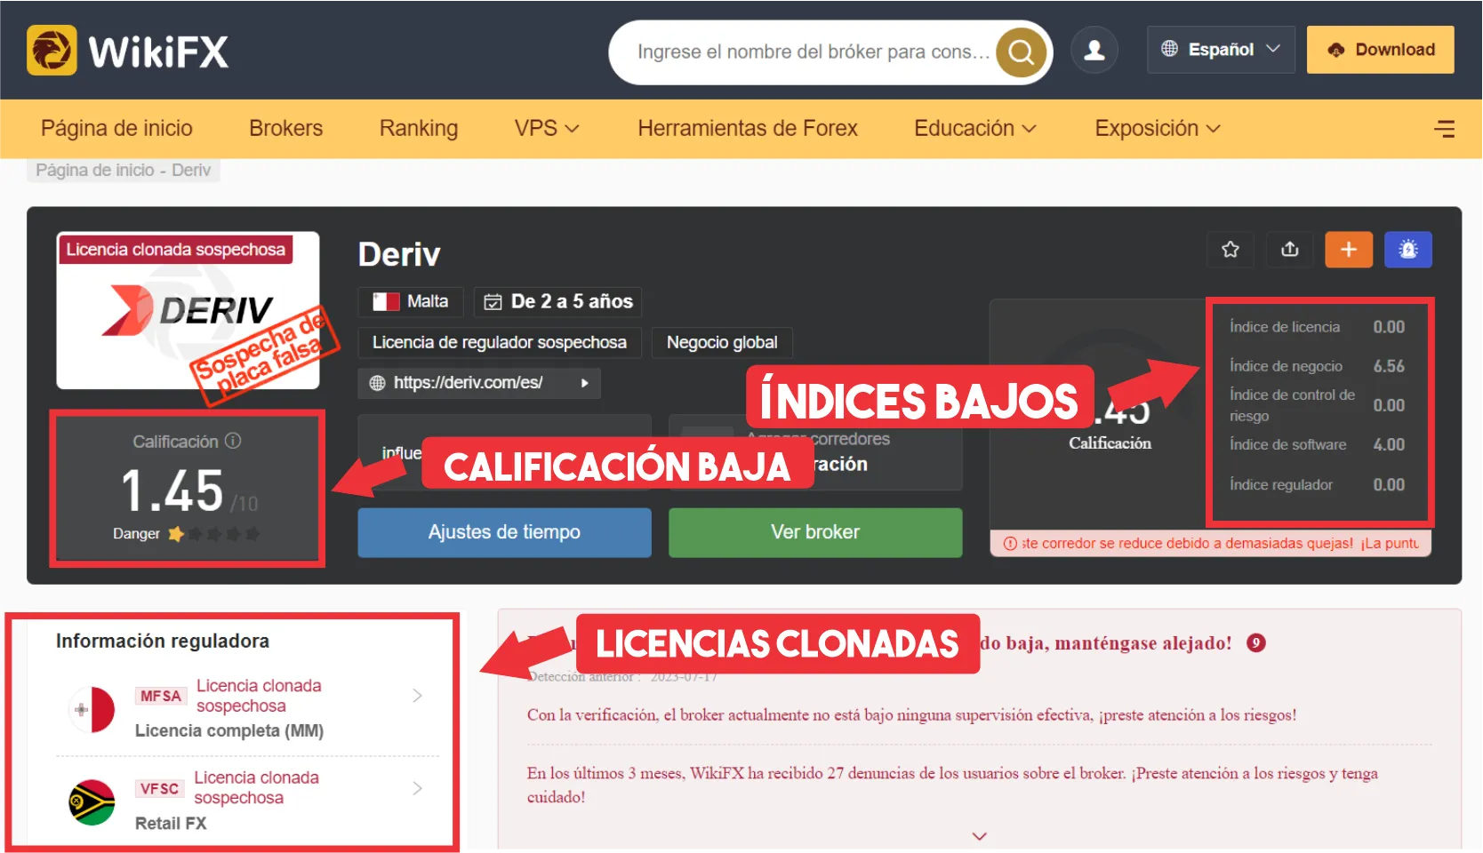The height and width of the screenshot is (853, 1483).
Task: Click the Índice regulador value 0.00
Action: point(1389,484)
